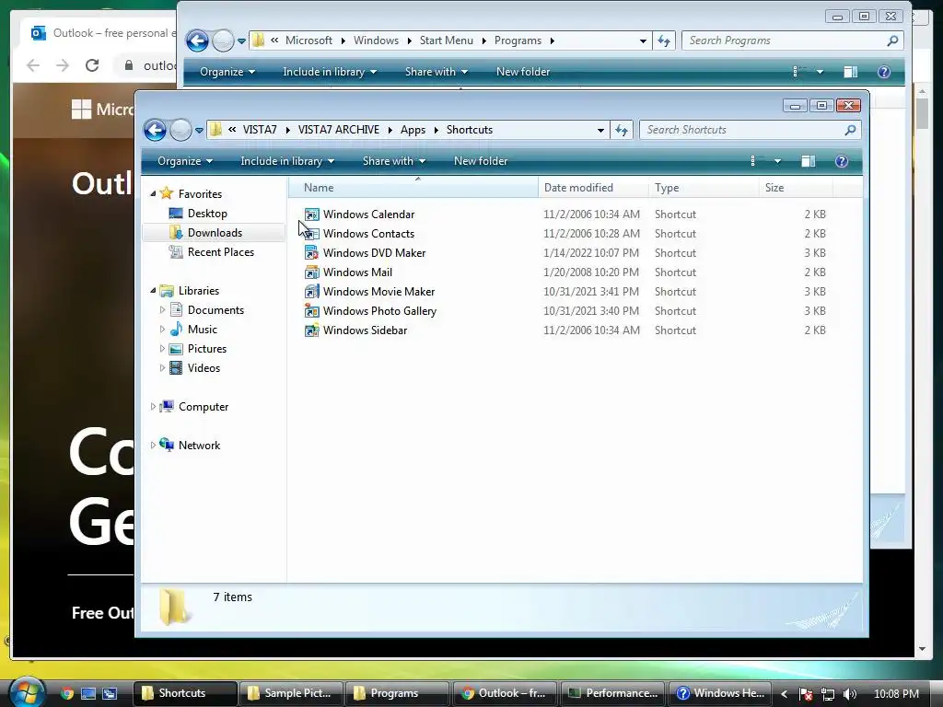Switch to the Performance... taskbar button

(x=613, y=693)
